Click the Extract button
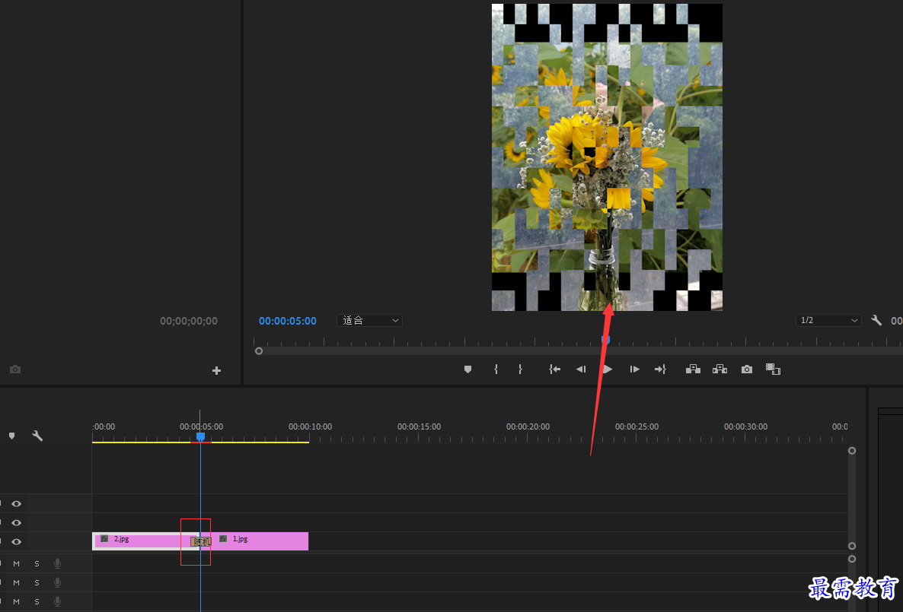The height and width of the screenshot is (612, 903). [720, 369]
